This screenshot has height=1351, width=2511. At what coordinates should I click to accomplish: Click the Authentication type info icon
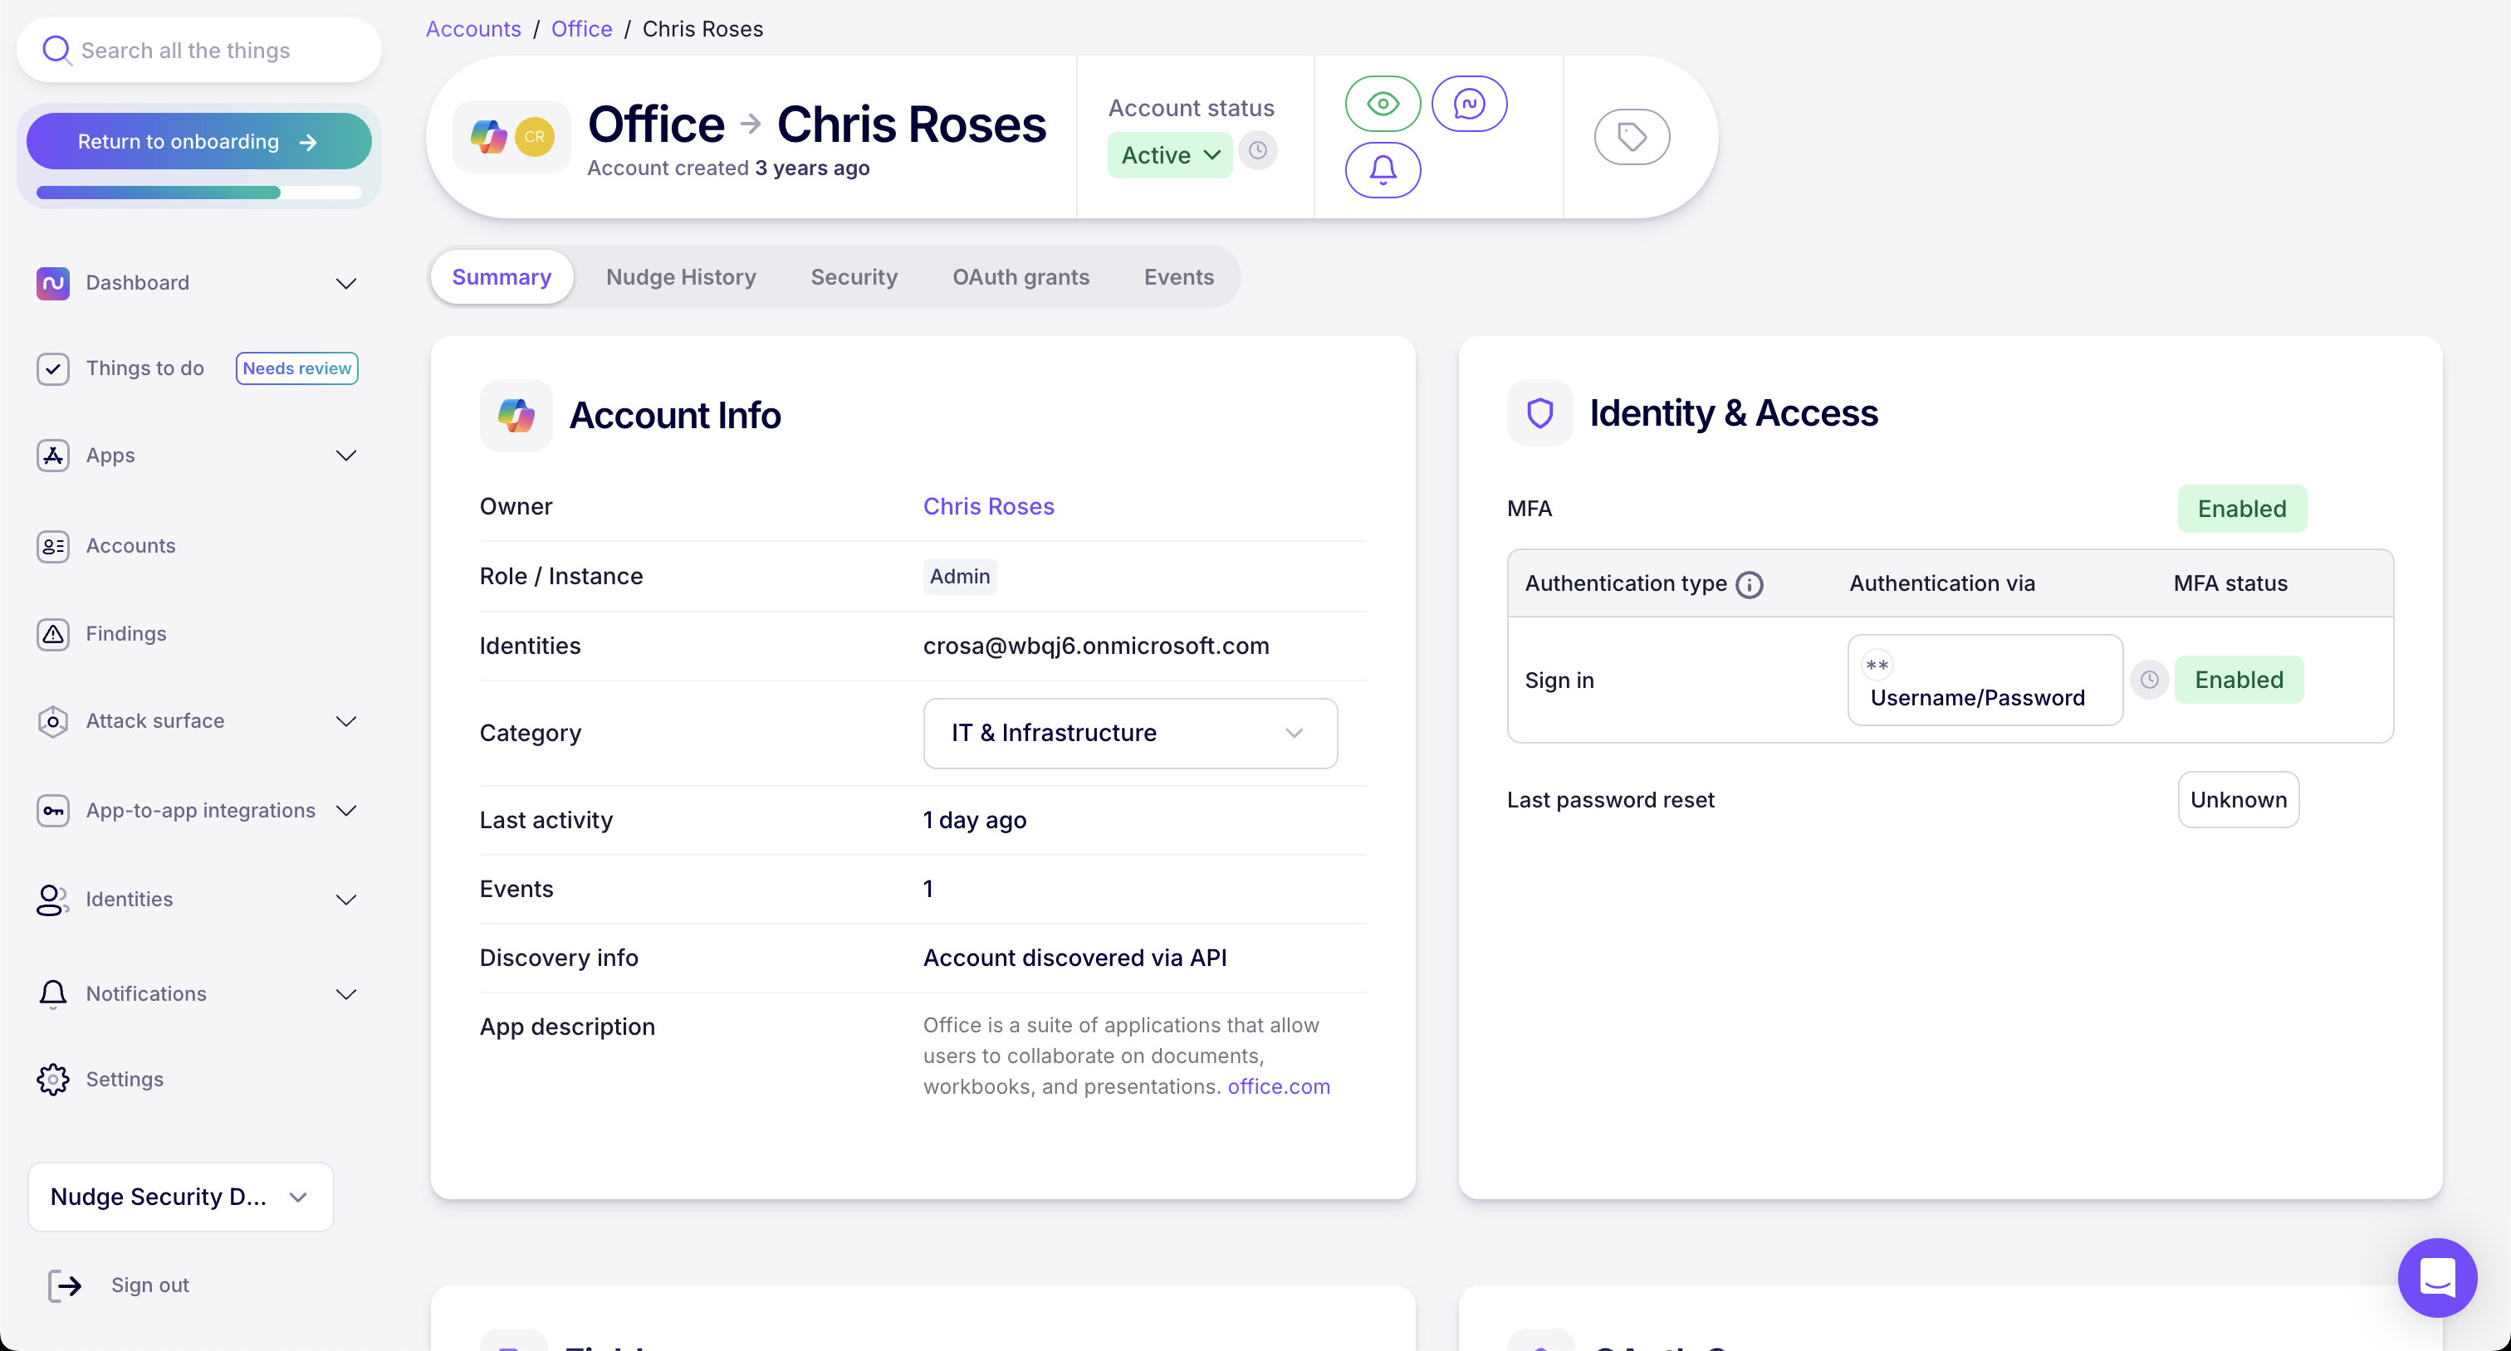(x=1750, y=584)
